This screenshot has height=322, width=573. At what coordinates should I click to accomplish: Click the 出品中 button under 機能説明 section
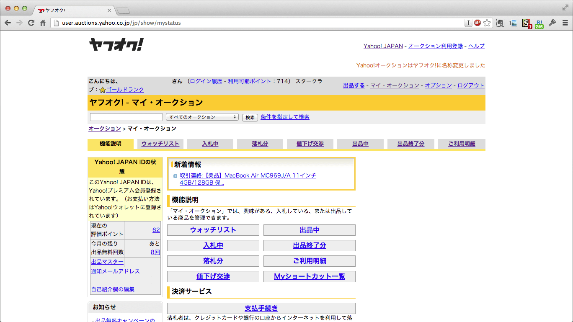(x=310, y=230)
